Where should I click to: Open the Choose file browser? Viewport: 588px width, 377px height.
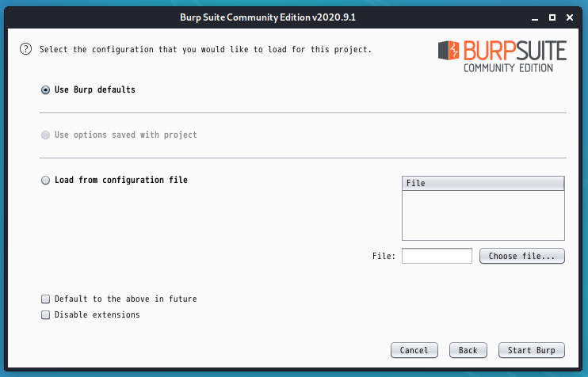[522, 256]
